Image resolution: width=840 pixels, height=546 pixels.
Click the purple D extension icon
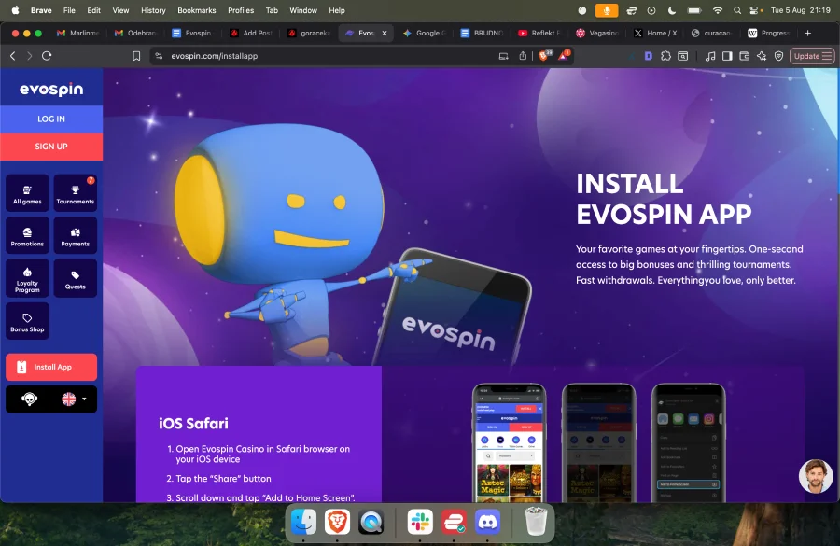point(649,56)
